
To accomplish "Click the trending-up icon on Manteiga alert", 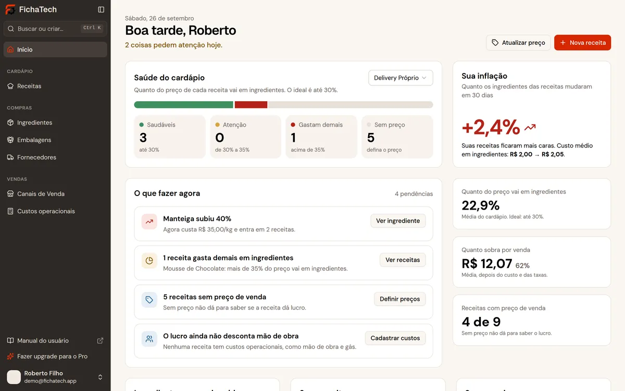I will tap(149, 222).
